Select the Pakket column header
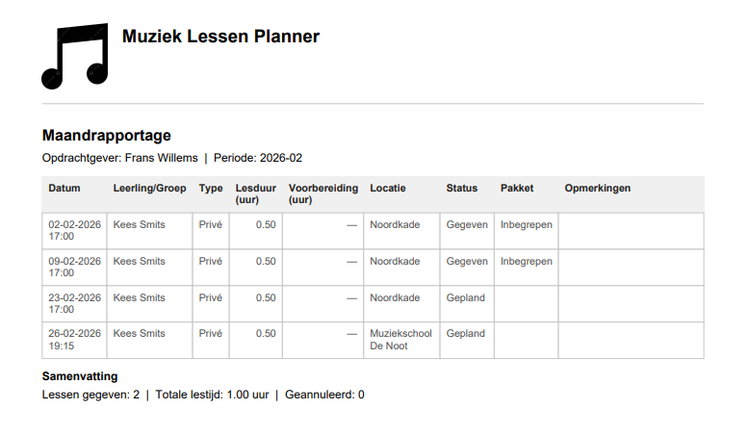The height and width of the screenshot is (435, 748). [x=517, y=189]
